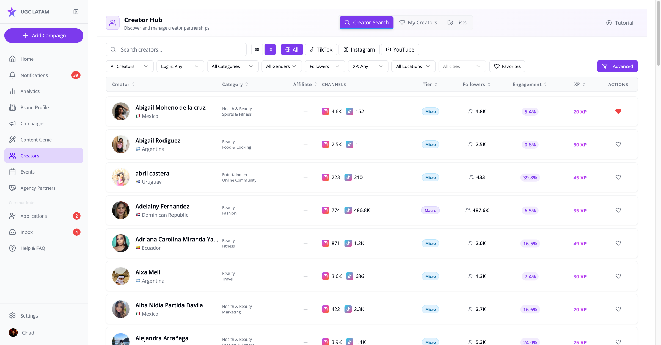
Task: Open the All Categories dropdown
Action: (x=233, y=66)
